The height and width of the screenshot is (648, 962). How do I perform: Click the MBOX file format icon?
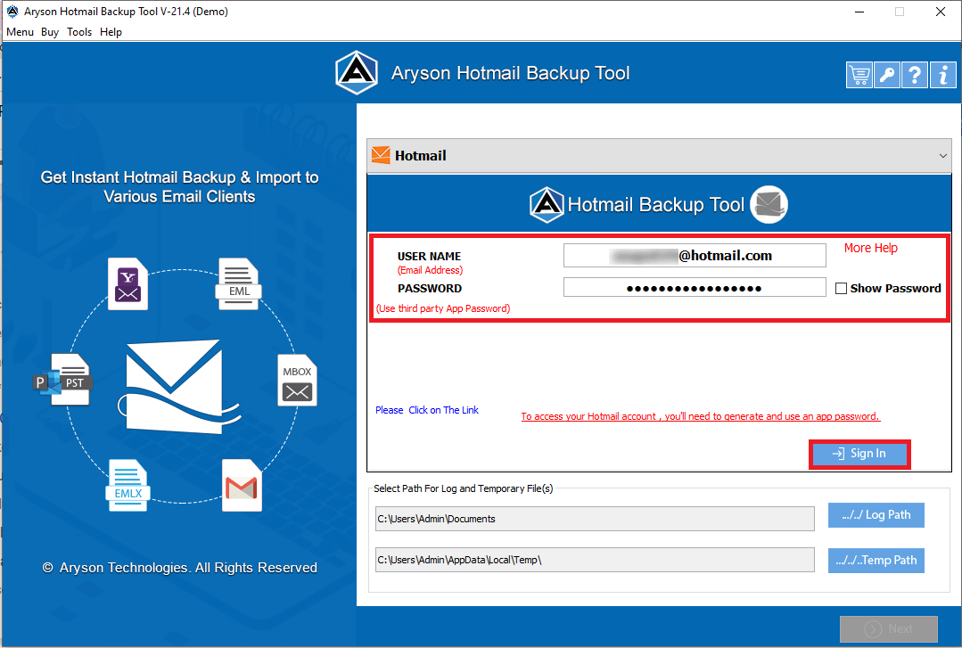298,380
